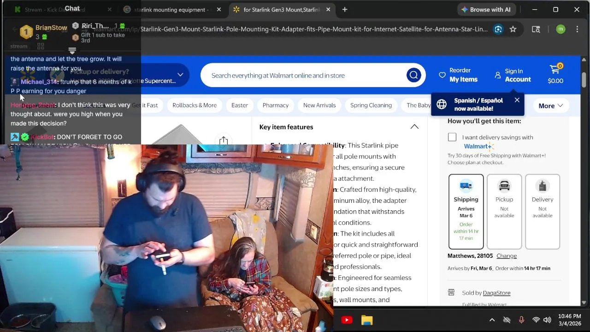Click the Browse with AI button
Screen dimensions: 590x332
486,9
